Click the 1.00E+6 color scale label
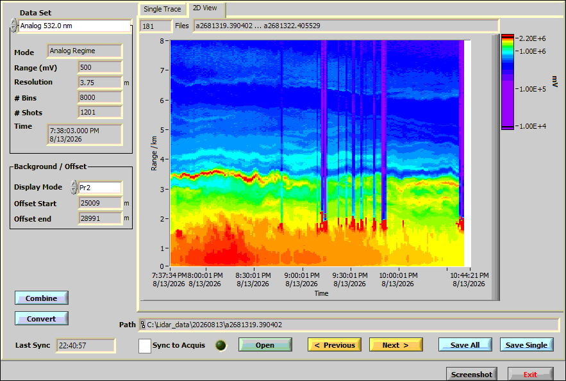This screenshot has width=566, height=381. click(x=533, y=51)
